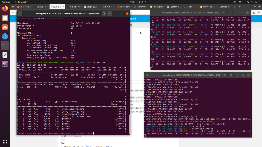Search in the baselines terminal window
Viewport: 262px width, 147px height.
click(104, 14)
